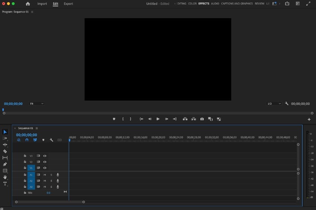Screen dimensions: 316x210
Task: Hide track V2 output eye
Action: [45, 162]
